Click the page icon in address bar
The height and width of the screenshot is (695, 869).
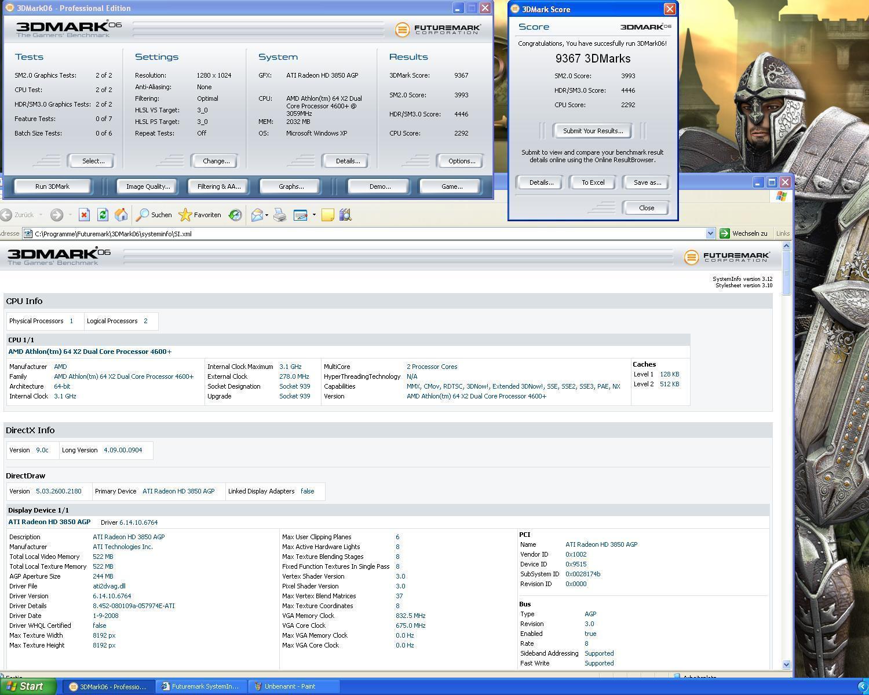click(x=28, y=233)
